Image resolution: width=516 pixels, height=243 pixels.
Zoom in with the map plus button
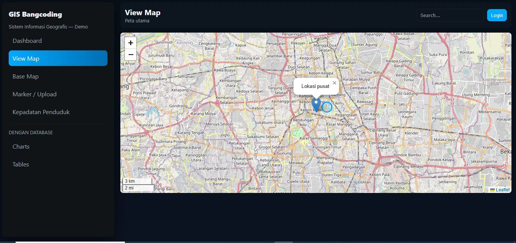click(x=131, y=43)
